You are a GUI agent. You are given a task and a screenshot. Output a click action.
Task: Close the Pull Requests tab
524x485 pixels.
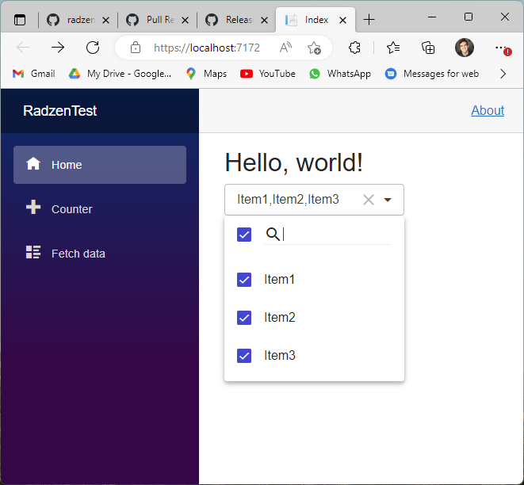point(185,21)
